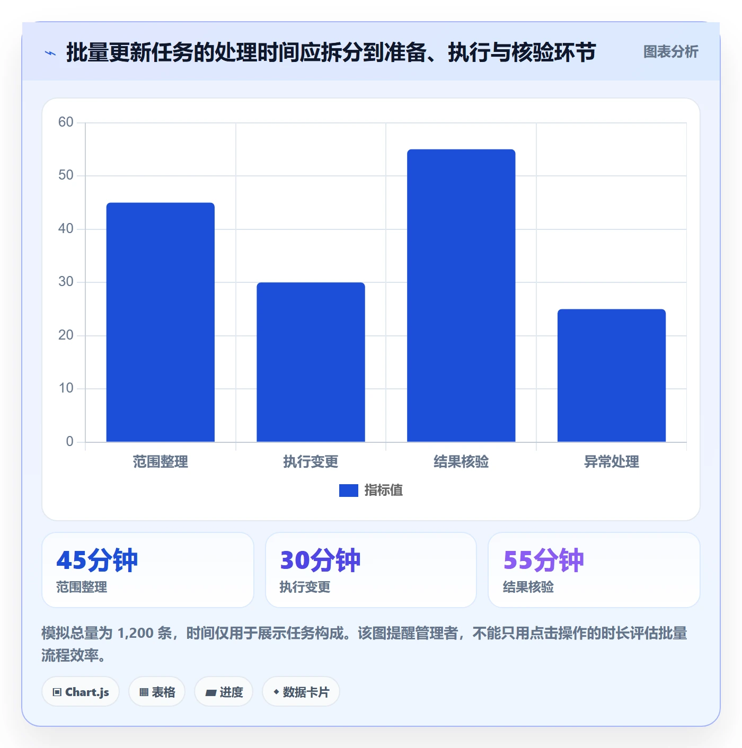Click the 执行变更 axis label
Viewport: 742px width, 748px height.
(x=311, y=462)
